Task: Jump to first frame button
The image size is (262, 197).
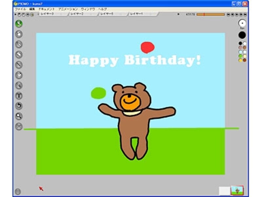Action: tap(228, 14)
